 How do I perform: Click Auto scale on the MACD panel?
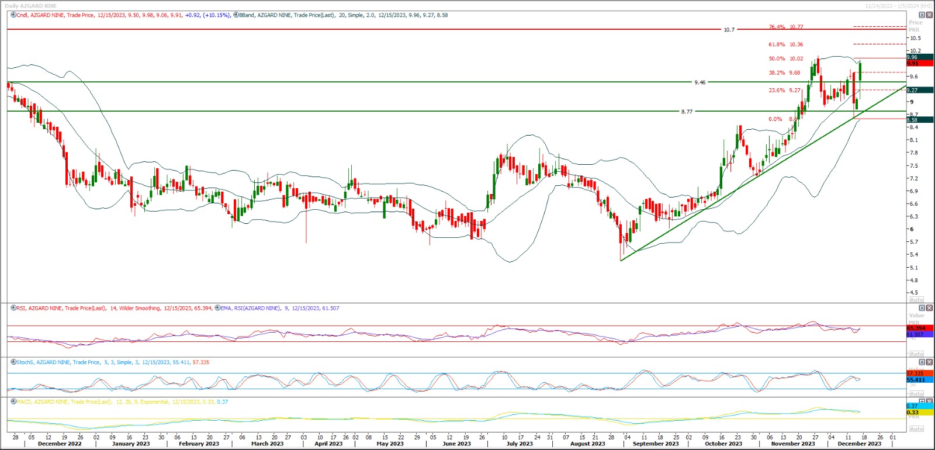point(916,430)
